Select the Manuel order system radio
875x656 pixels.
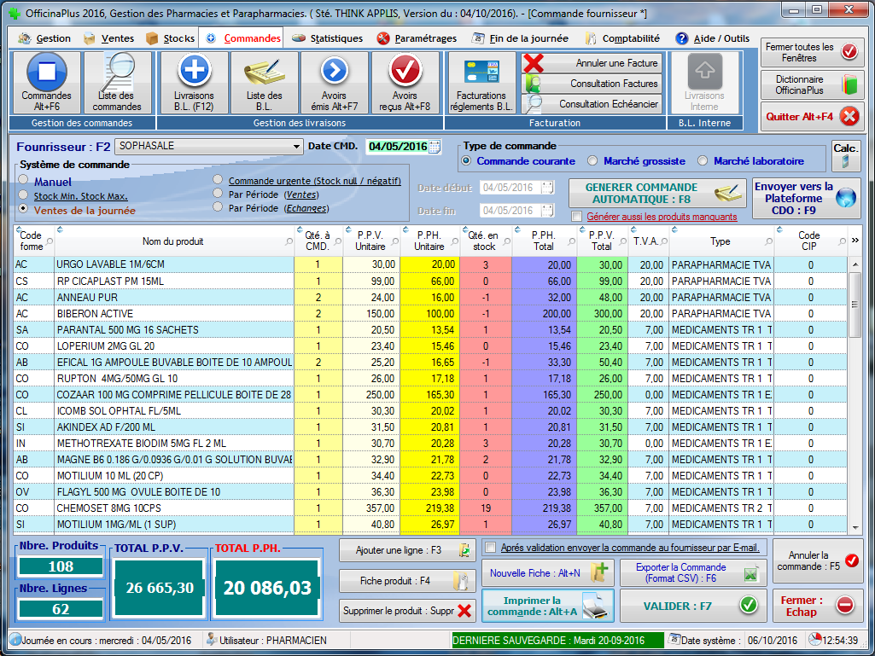pos(23,181)
